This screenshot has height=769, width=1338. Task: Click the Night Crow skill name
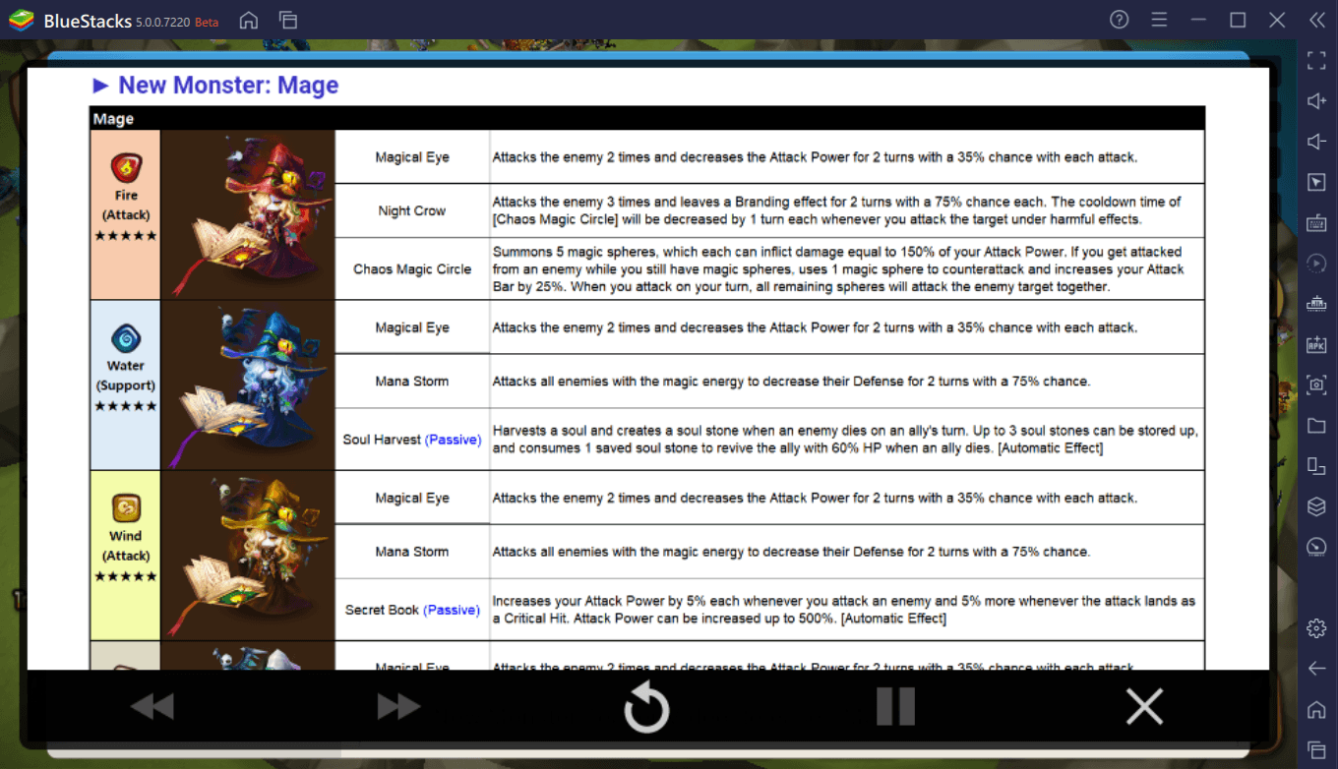(x=412, y=210)
